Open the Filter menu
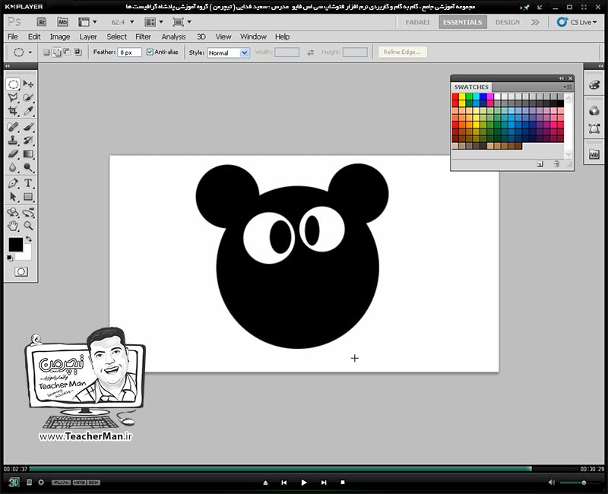608x494 pixels. tap(143, 36)
